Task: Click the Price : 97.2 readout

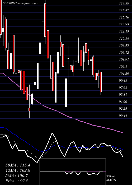Action: [17, 181]
